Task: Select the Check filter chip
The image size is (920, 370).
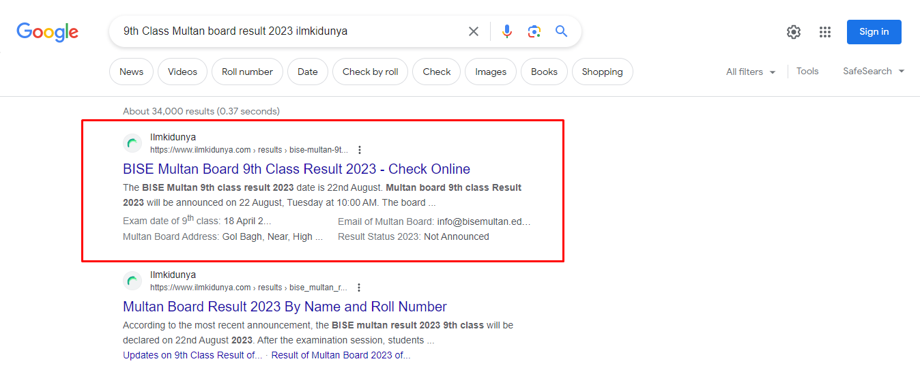Action: 437,72
